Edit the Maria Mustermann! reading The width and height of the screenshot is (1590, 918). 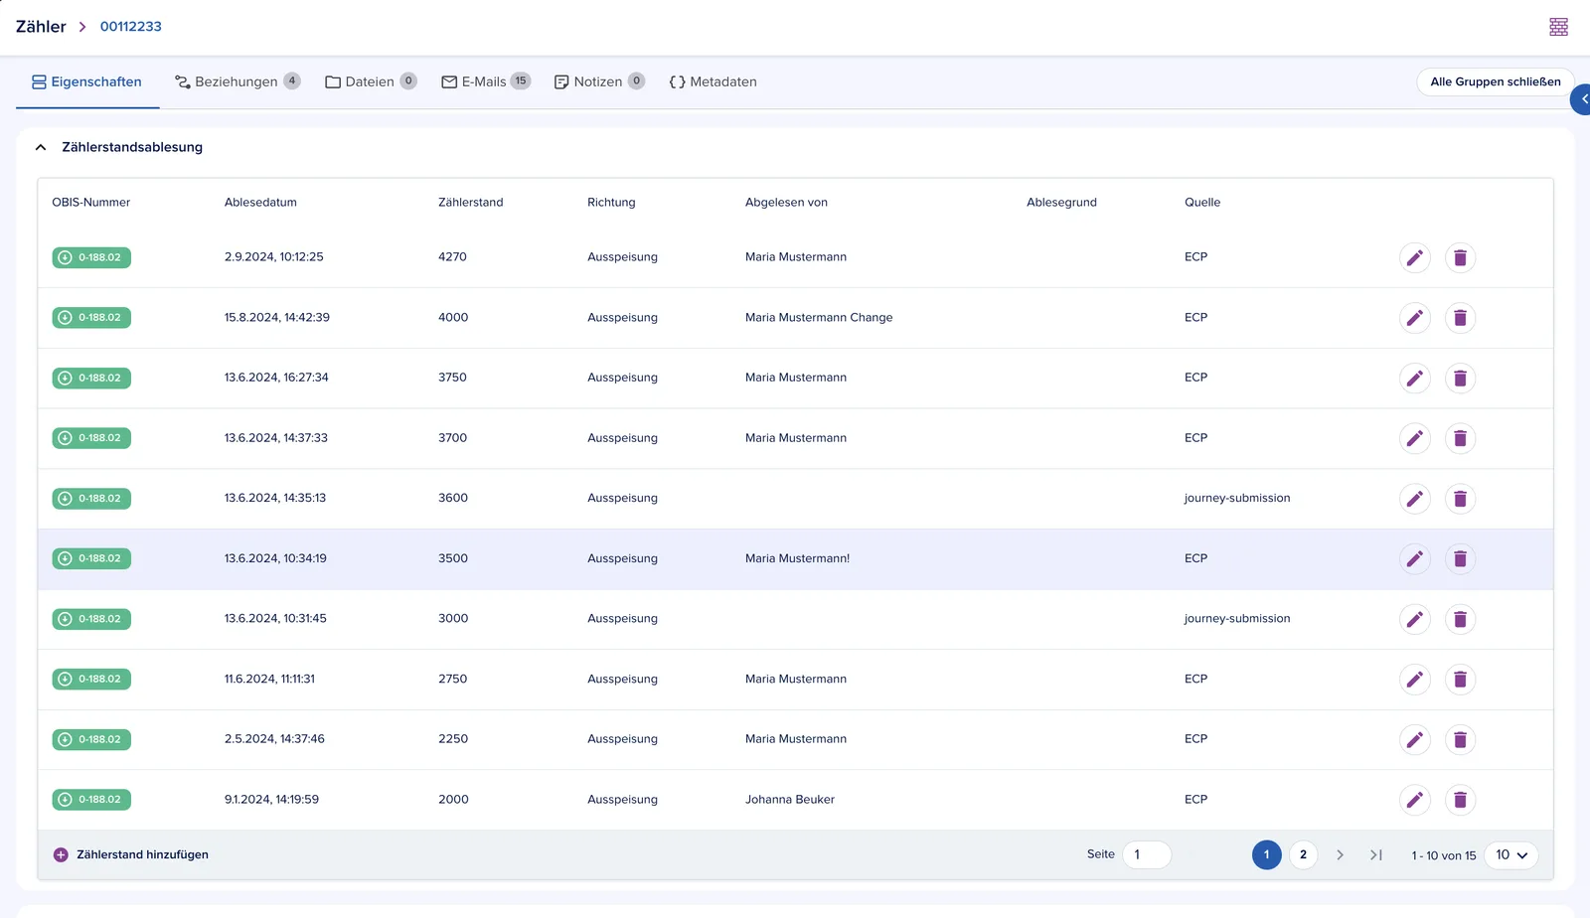click(x=1414, y=558)
